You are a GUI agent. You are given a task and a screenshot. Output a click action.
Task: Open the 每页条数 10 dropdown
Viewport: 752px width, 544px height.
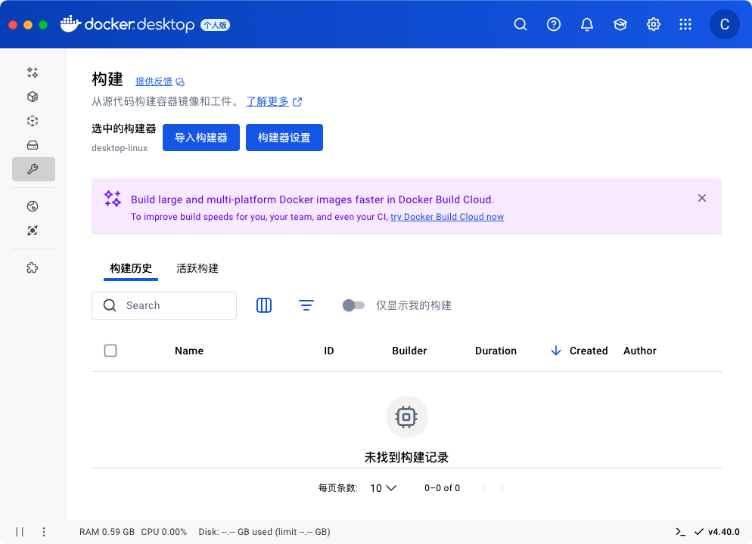383,488
